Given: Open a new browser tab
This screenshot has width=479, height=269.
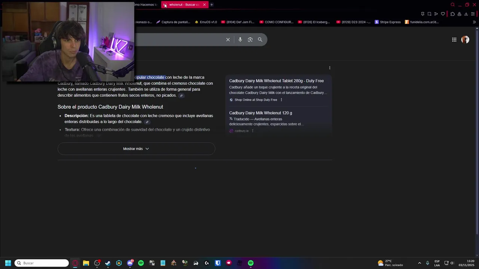Looking at the screenshot, I should click(x=211, y=4).
